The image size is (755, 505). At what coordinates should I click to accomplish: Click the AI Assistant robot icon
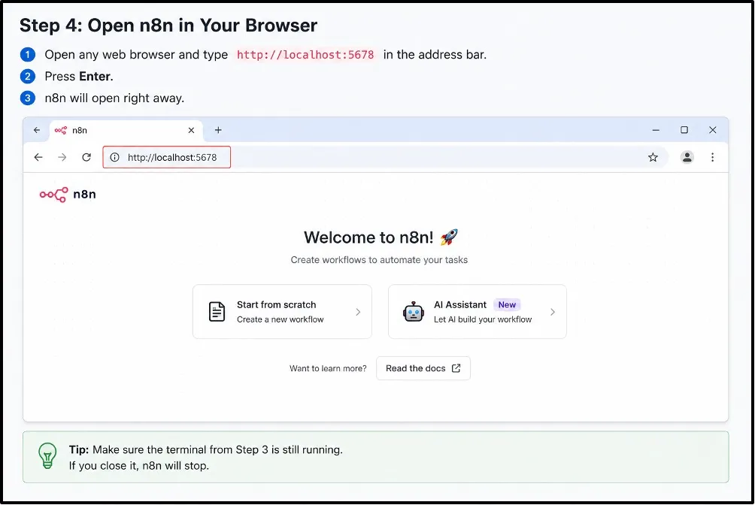(414, 312)
